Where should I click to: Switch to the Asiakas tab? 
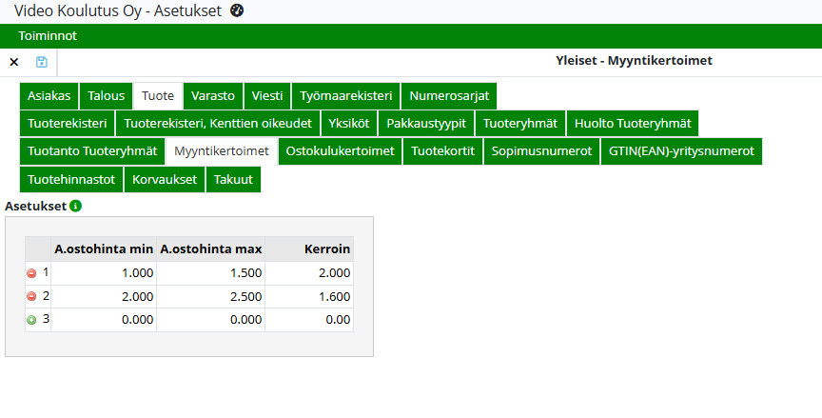click(49, 96)
